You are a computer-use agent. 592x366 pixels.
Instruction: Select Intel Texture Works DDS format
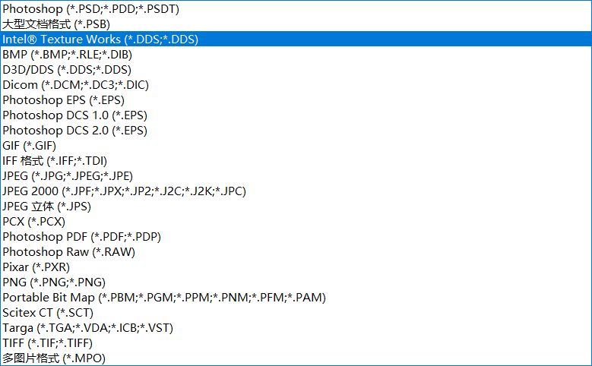coord(100,39)
